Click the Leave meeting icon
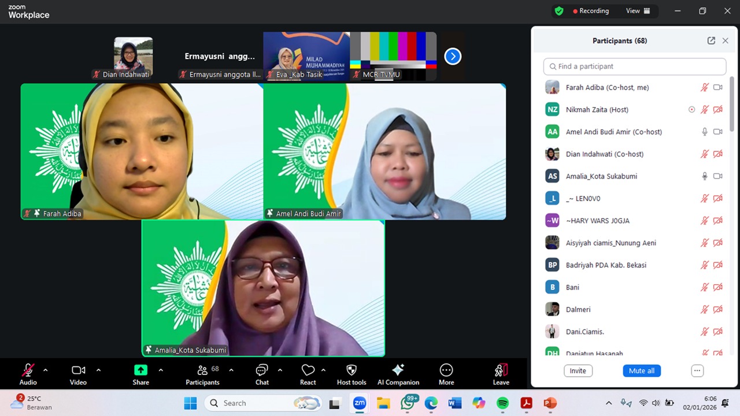 501,370
